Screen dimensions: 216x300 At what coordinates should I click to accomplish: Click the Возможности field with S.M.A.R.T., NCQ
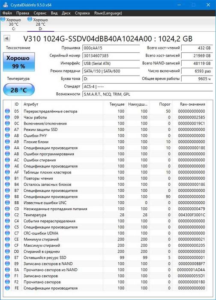pos(147,94)
